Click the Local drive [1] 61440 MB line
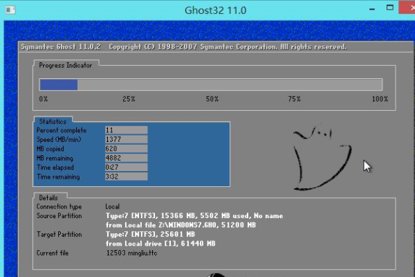The height and width of the screenshot is (277, 415). tap(160, 244)
